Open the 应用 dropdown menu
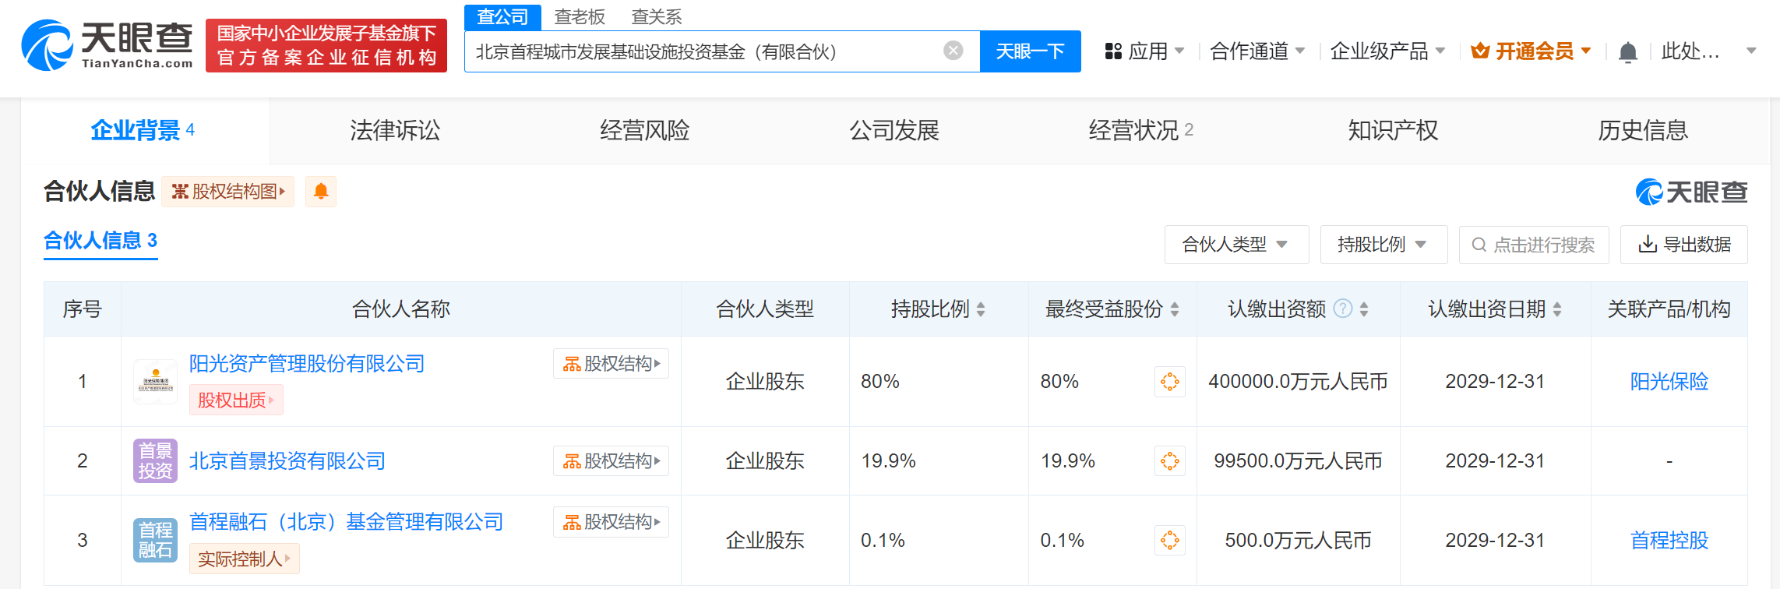This screenshot has width=1780, height=589. pos(1145,51)
